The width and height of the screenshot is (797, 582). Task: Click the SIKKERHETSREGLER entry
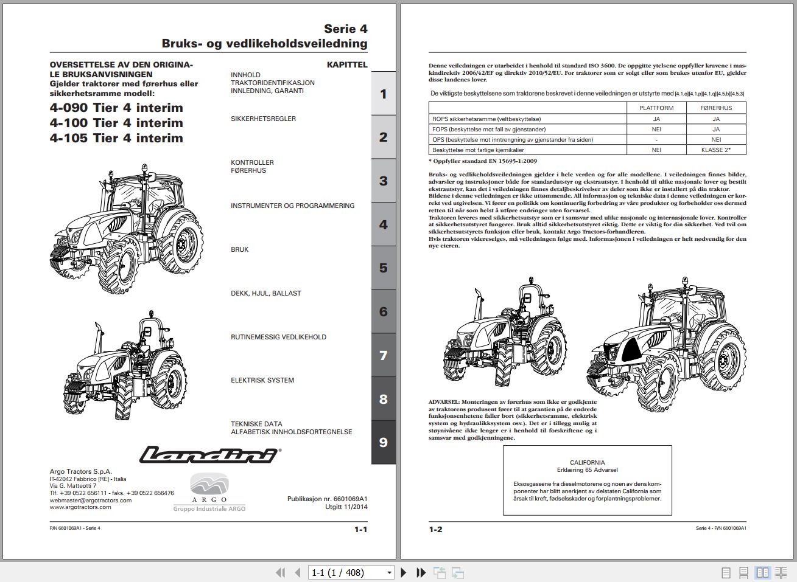(x=263, y=119)
